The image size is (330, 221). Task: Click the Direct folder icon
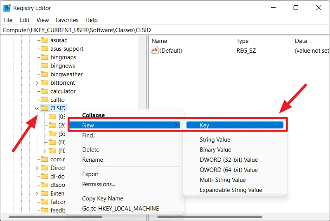45,168
